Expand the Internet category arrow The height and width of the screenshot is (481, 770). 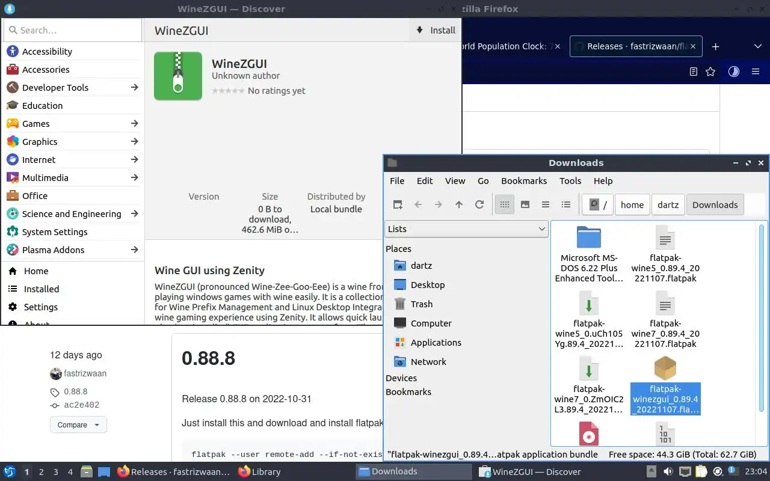click(x=134, y=159)
